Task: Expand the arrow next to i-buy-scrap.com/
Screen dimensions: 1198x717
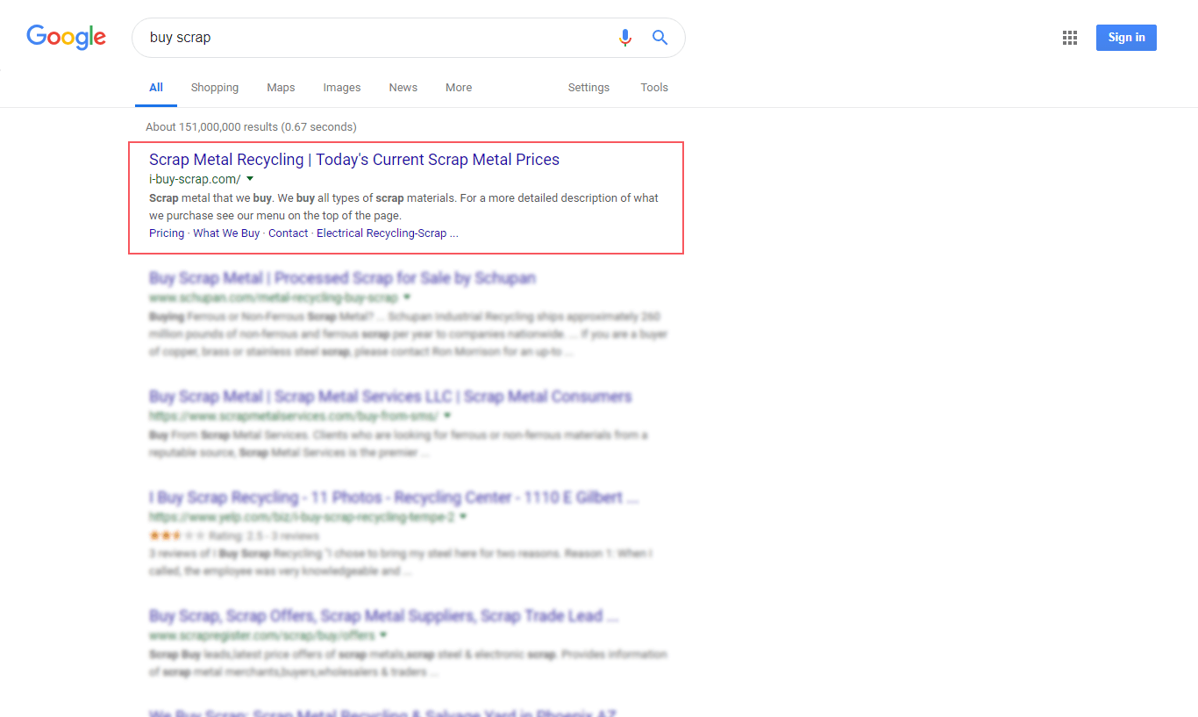Action: pyautogui.click(x=250, y=179)
